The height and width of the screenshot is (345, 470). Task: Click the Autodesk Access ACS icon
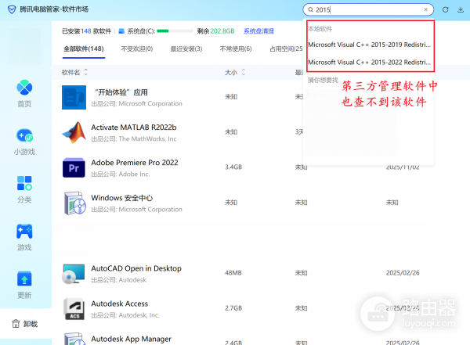[x=74, y=309]
